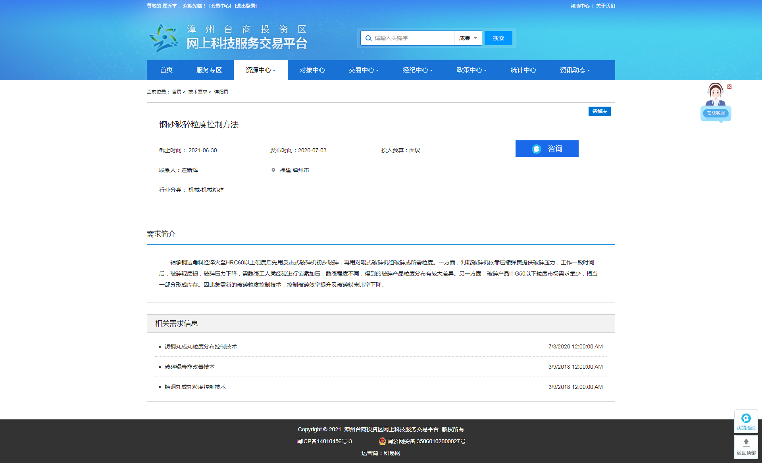Open the 成果 search type dropdown
The width and height of the screenshot is (762, 463).
[x=468, y=38]
